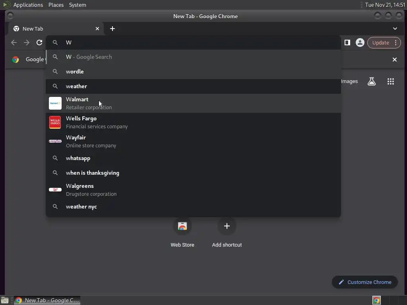Click the search icon beside 'whatsapp'
The height and width of the screenshot is (305, 407).
tap(55, 158)
